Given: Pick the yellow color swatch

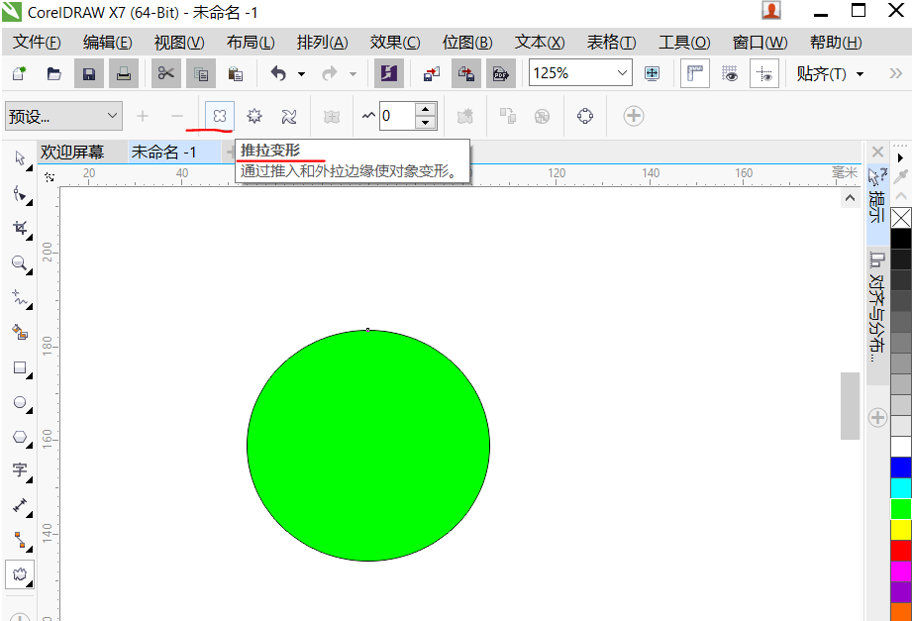Looking at the screenshot, I should click(901, 530).
